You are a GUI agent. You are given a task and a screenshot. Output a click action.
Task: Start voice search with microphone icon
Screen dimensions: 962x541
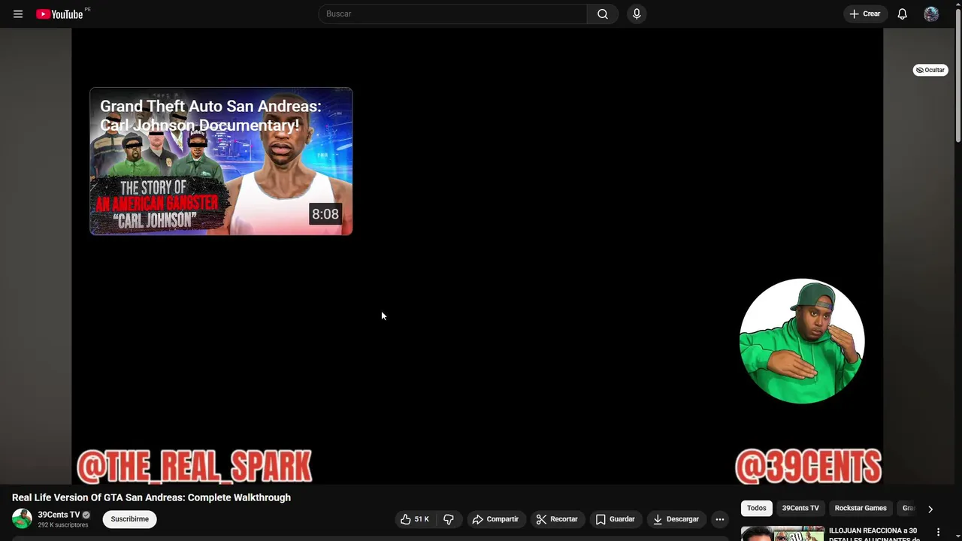tap(637, 14)
